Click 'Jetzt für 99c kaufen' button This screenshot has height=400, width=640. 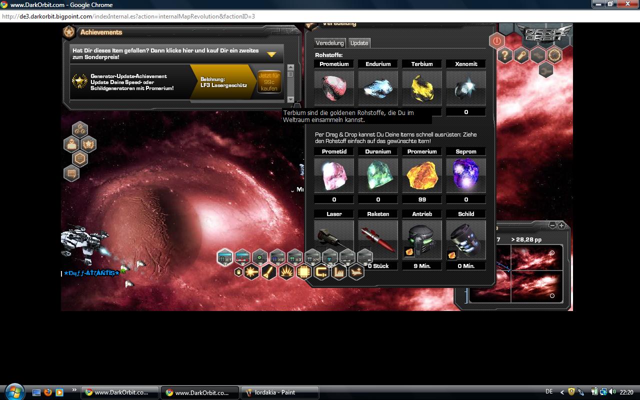(269, 81)
